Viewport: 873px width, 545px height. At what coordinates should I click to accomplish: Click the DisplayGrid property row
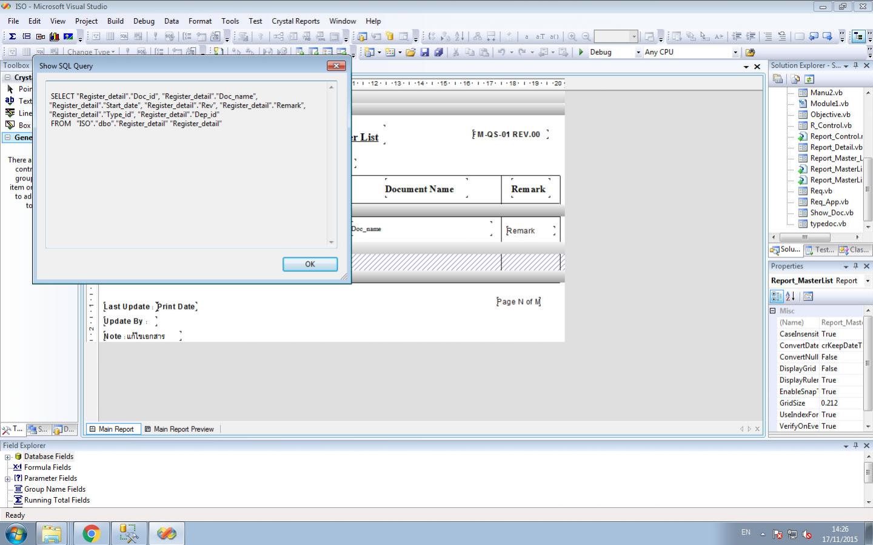click(x=820, y=369)
